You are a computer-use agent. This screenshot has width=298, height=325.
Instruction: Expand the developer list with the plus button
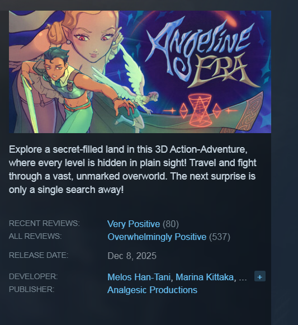click(259, 276)
